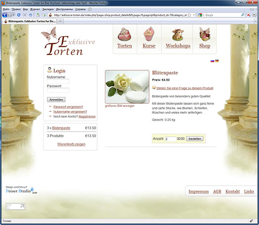Open the Kontakt footer link

coord(232,191)
